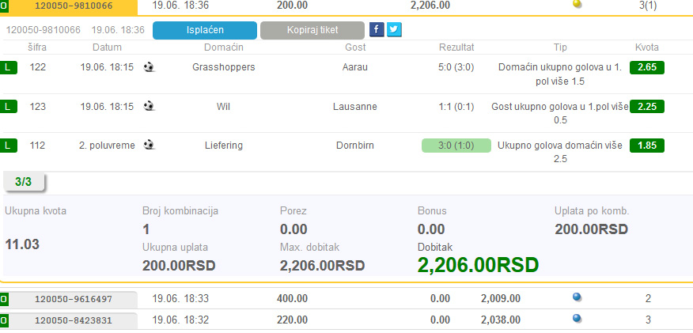The height and width of the screenshot is (333, 693).
Task: Click blue status ball of ticket 120050-9616497
Action: 577,298
